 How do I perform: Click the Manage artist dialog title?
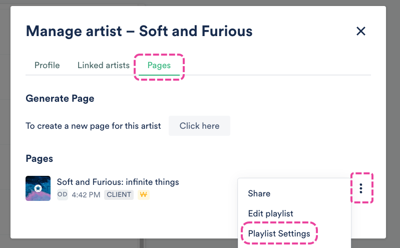pyautogui.click(x=139, y=32)
